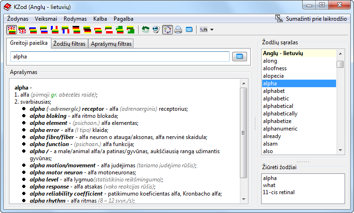Select 'alphabet' in the word list

pyautogui.click(x=299, y=91)
